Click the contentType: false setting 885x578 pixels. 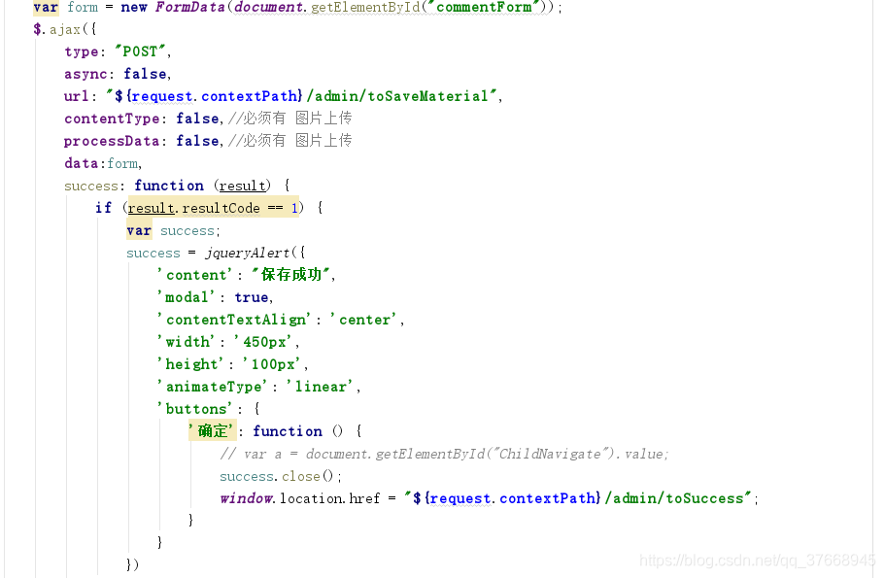[144, 119]
